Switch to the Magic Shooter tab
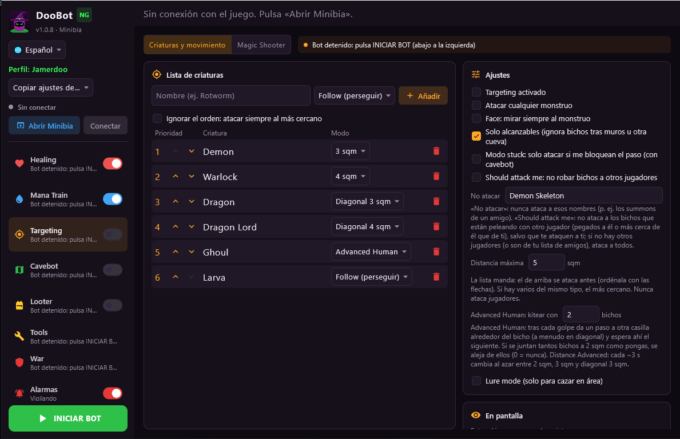Image resolution: width=680 pixels, height=439 pixels. [261, 45]
